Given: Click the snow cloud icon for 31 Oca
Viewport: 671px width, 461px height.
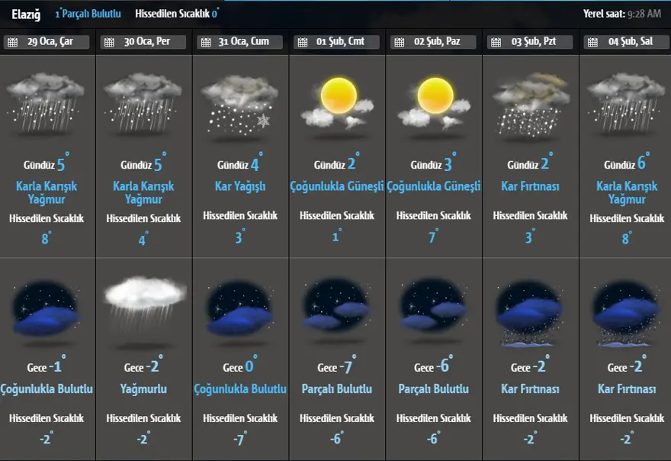Looking at the screenshot, I should 240,105.
